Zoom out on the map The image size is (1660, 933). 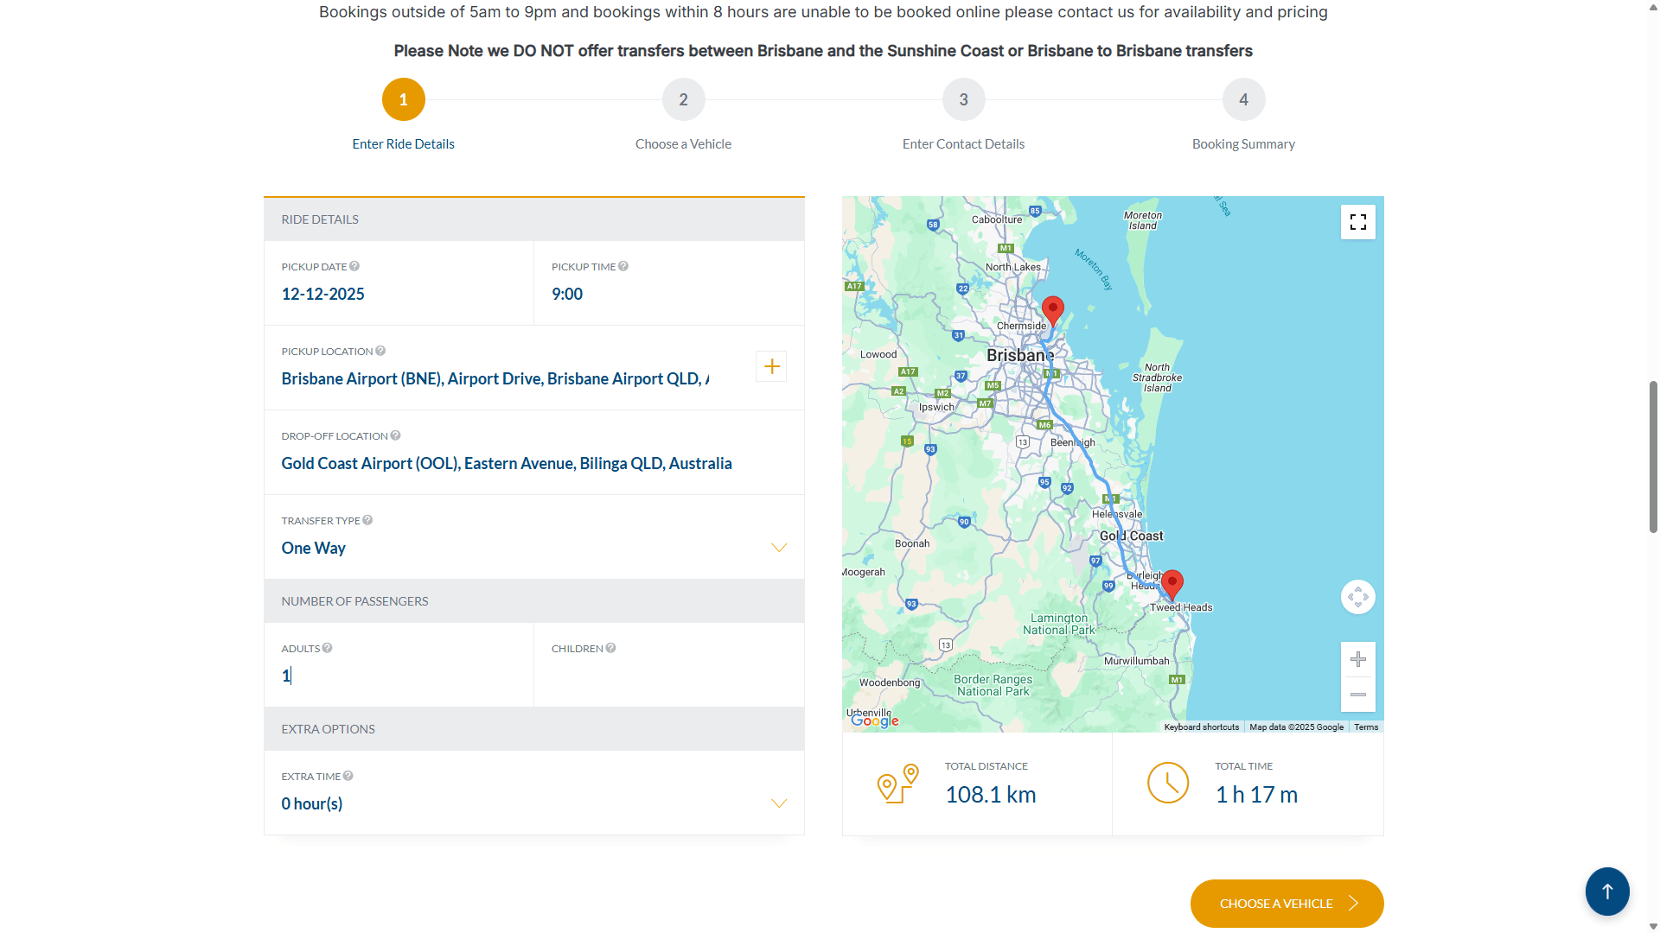[1357, 695]
